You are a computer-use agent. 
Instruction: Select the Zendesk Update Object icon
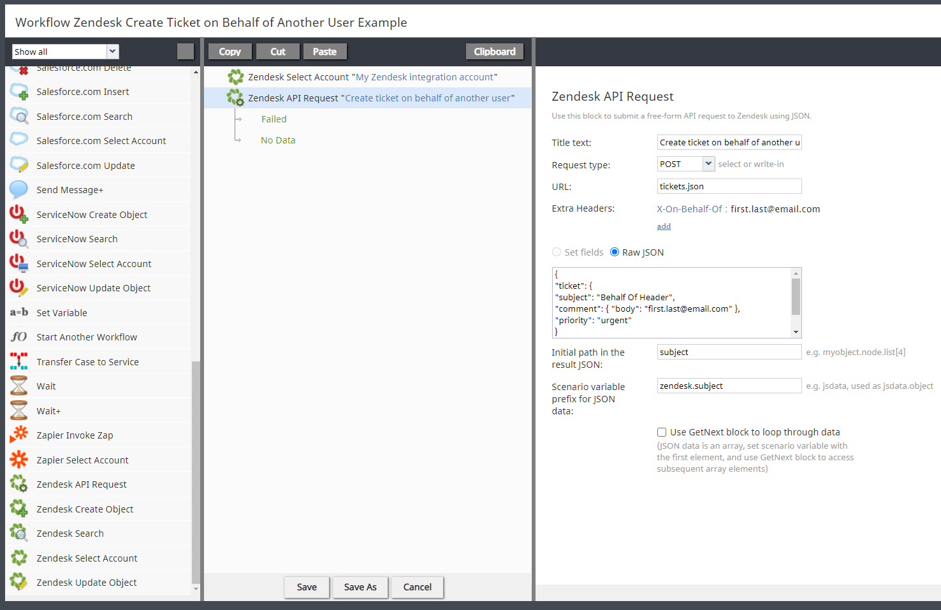(x=19, y=583)
